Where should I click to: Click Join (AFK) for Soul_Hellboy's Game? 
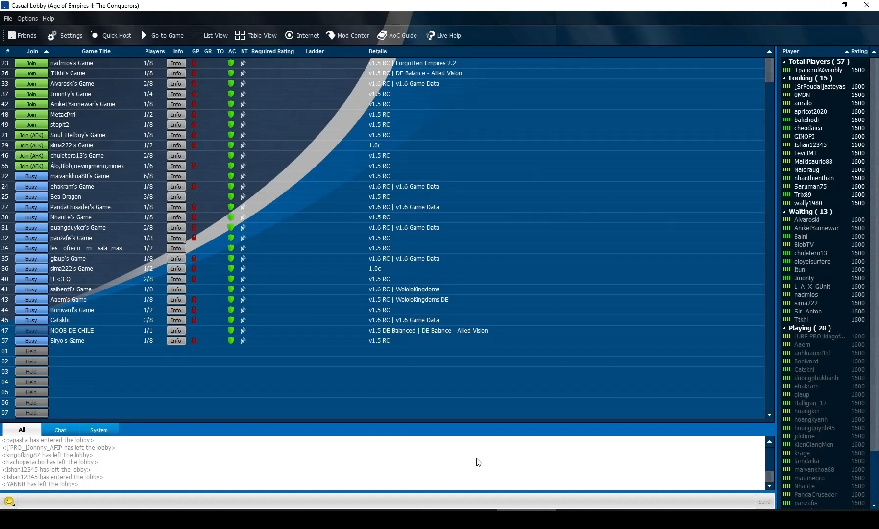tap(31, 135)
